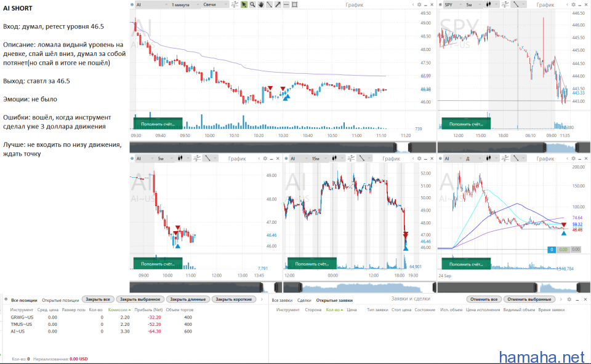591x364 pixels.
Task: Select GRWG~US position row
Action: pos(102,317)
